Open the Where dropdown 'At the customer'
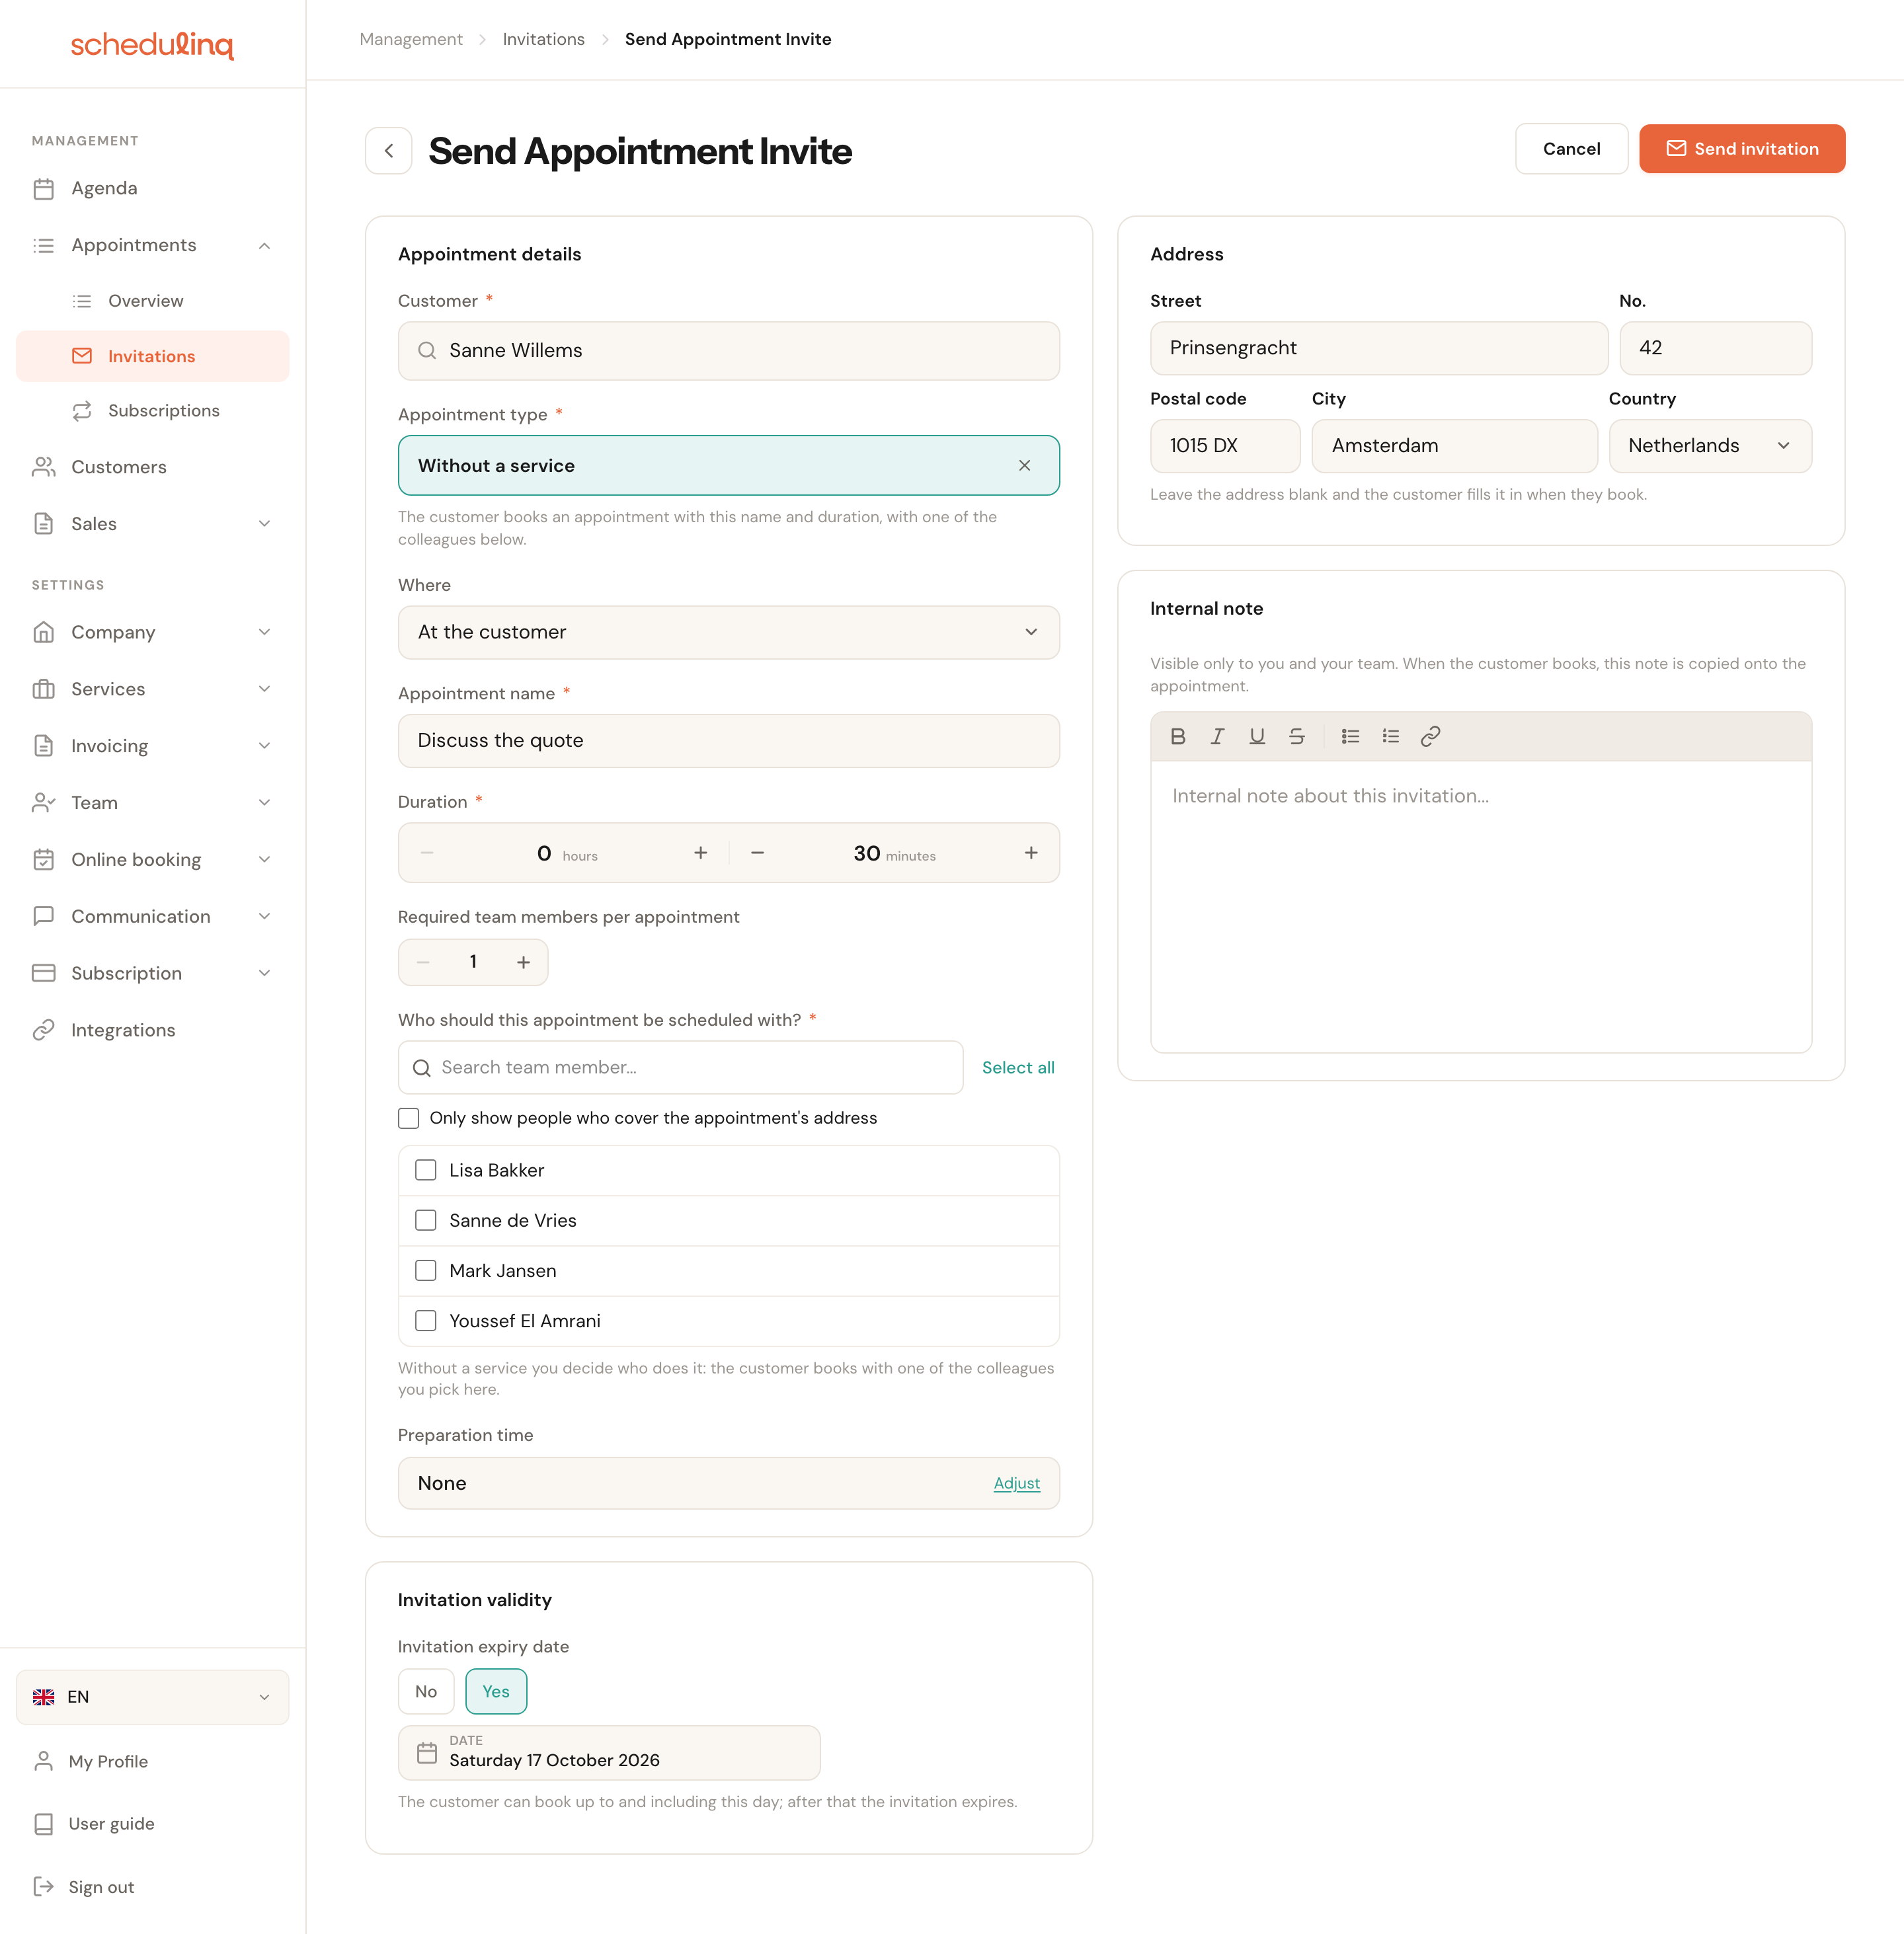 click(x=728, y=632)
